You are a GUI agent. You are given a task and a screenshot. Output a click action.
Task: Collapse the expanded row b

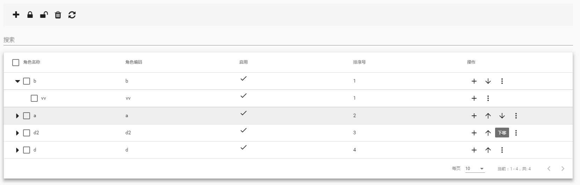point(17,81)
